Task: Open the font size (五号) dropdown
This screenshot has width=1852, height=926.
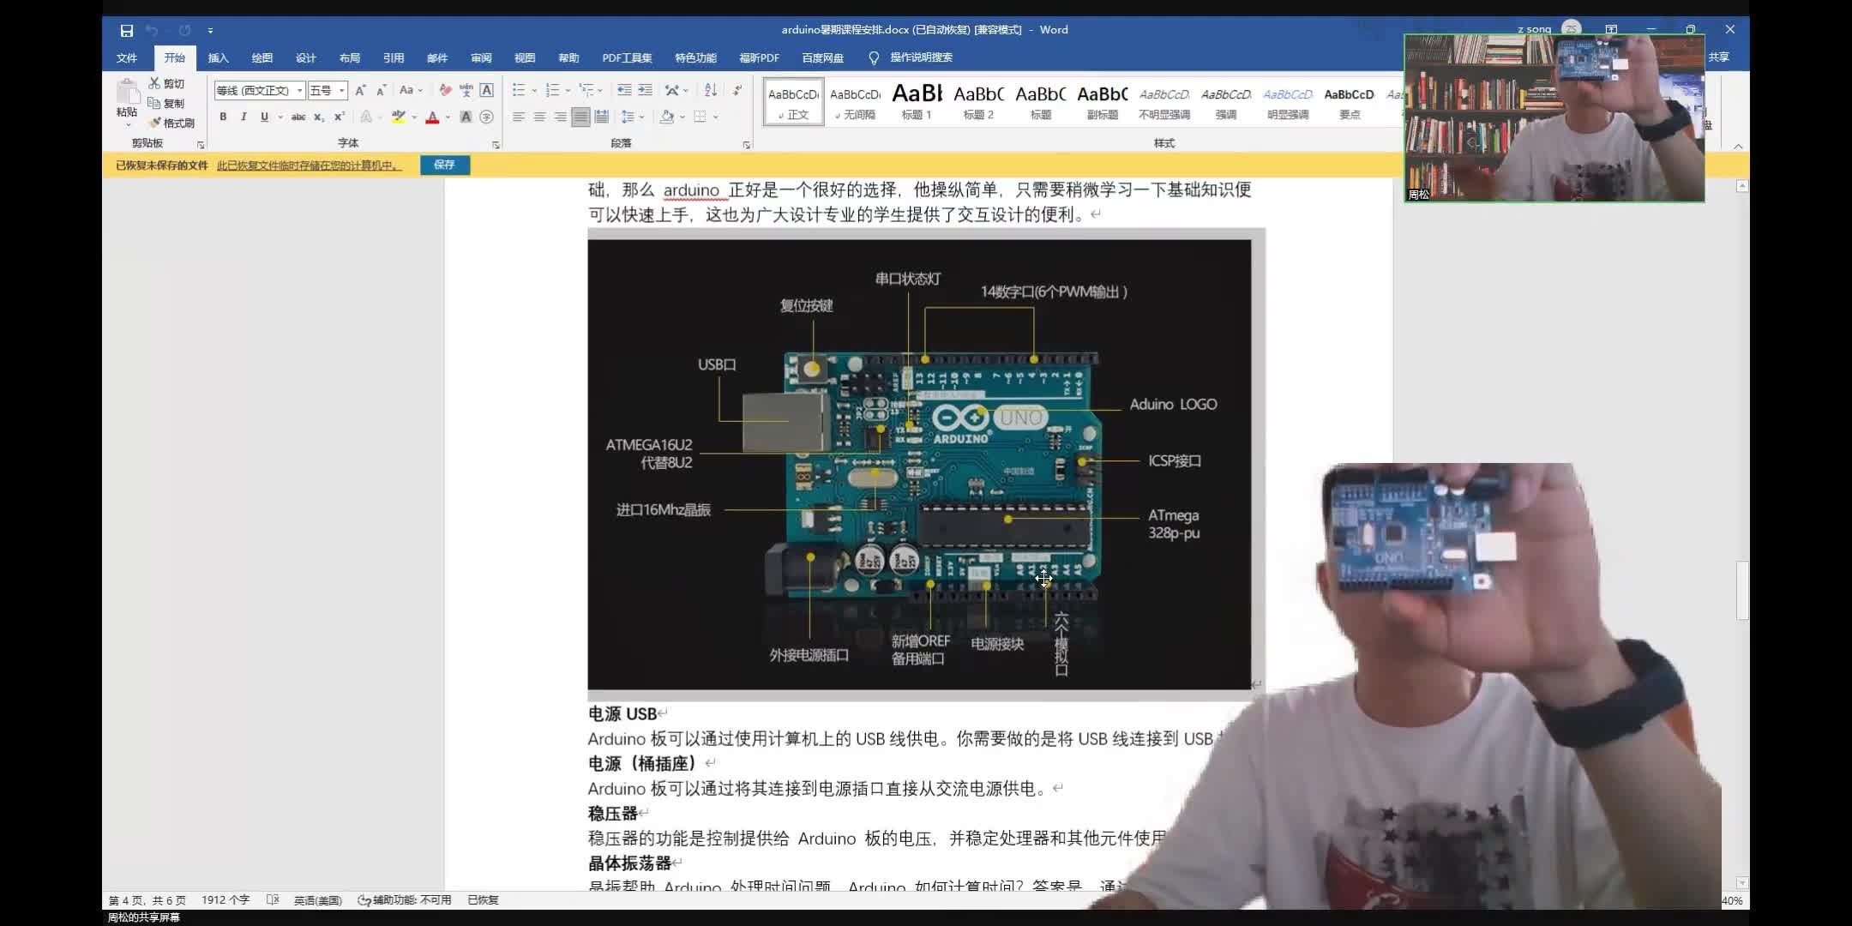Action: pyautogui.click(x=341, y=90)
